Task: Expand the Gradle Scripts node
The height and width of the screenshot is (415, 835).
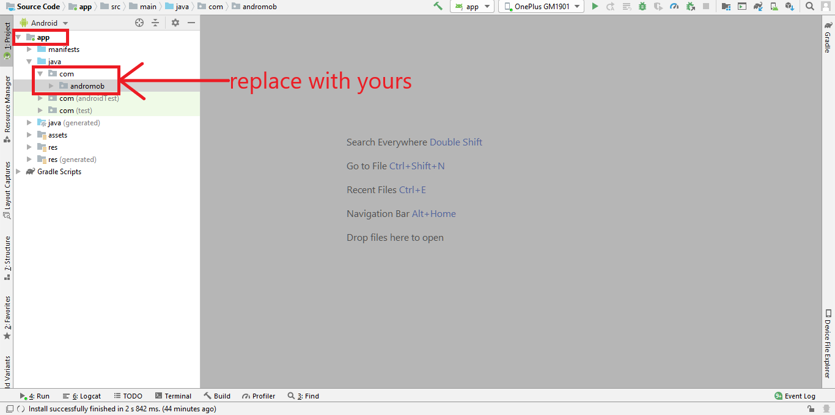Action: 18,172
